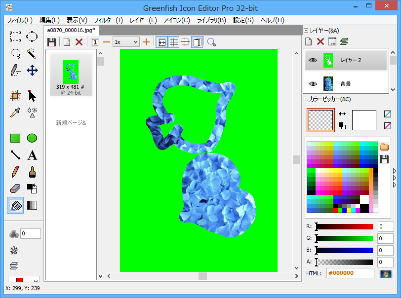Select the Magic Wand tool
This screenshot has width=401, height=298.
coord(32,53)
